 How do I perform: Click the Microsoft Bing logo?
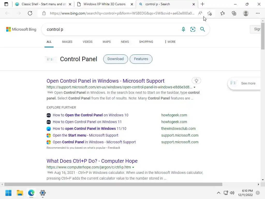(x=21, y=29)
